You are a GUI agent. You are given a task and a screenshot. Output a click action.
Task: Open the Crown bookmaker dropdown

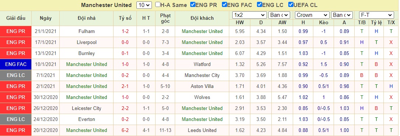(x=312, y=15)
